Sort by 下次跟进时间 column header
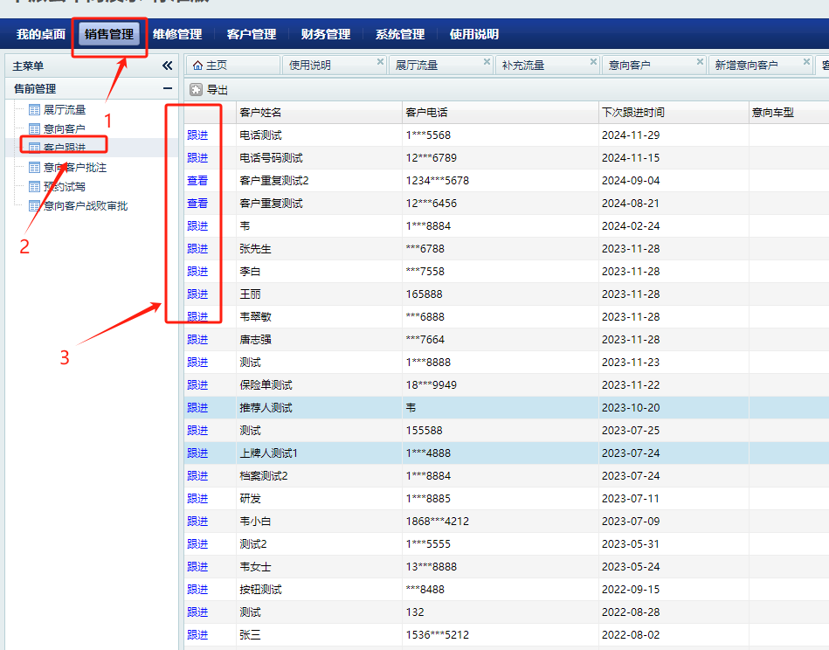 click(632, 113)
